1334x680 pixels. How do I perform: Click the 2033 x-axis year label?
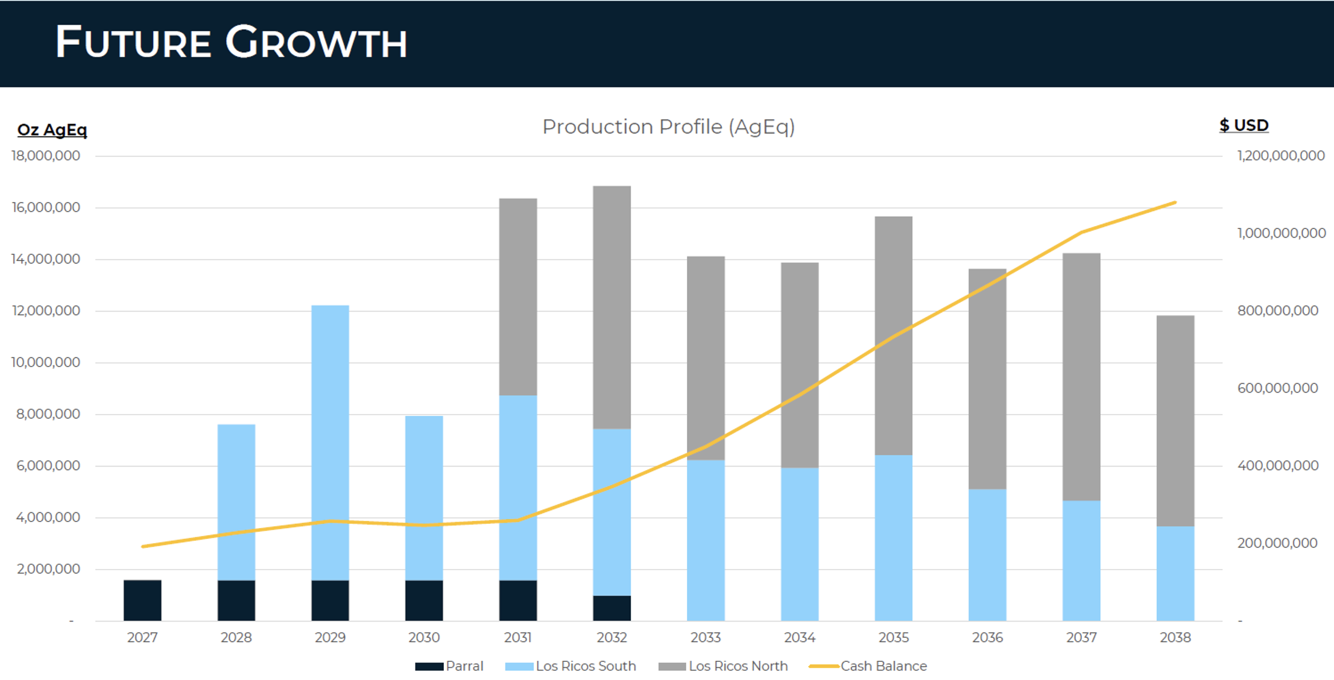coord(706,637)
